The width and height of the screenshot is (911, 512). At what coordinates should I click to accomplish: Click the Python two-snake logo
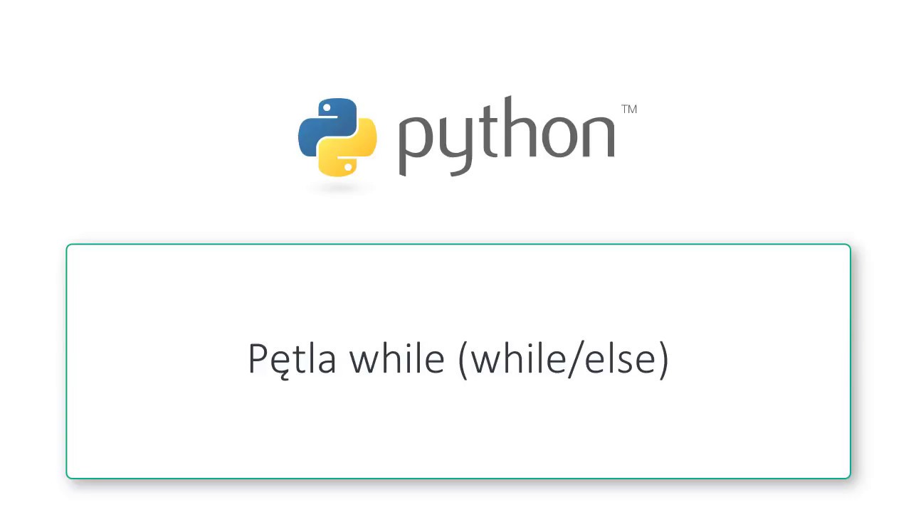[337, 137]
